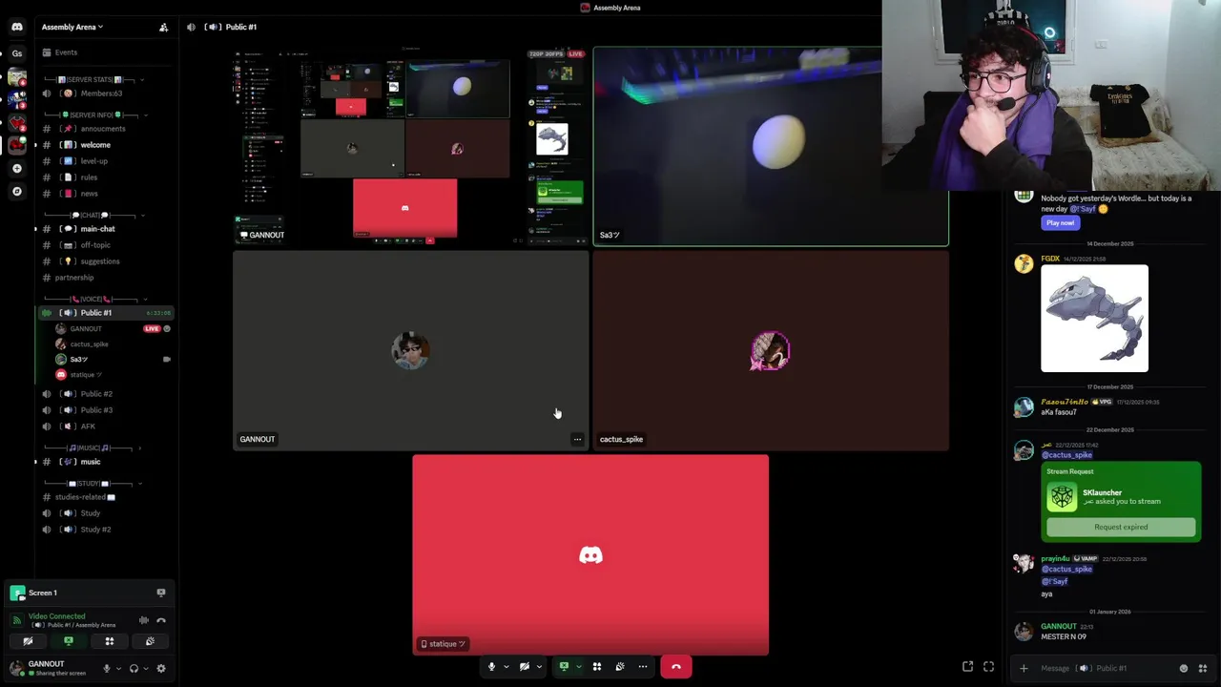Open the Gs server icon

point(16,53)
